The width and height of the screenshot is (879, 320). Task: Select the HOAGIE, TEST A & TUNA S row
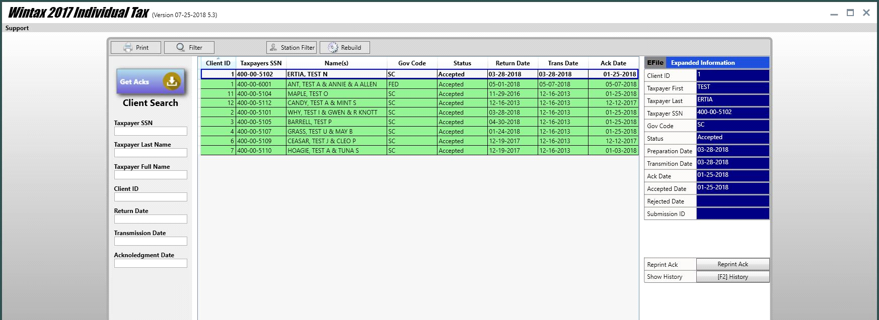[x=419, y=151]
